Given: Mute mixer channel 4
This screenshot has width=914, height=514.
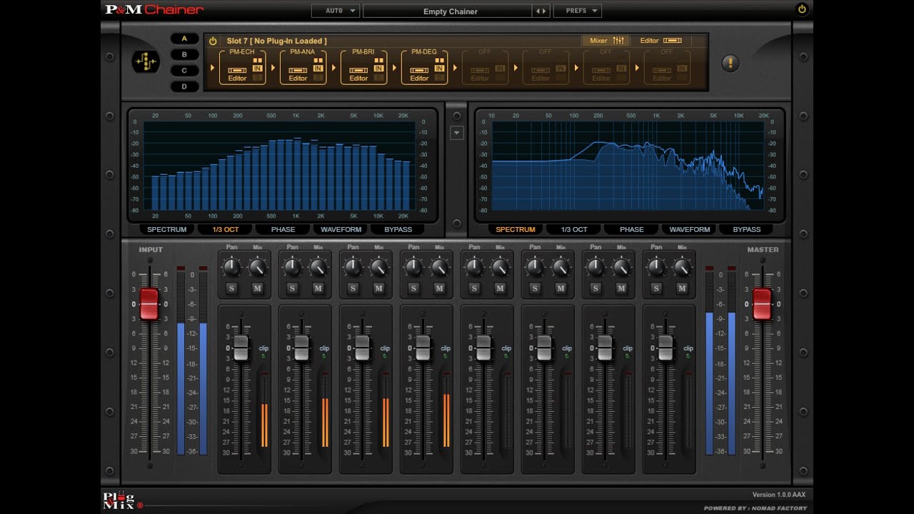Looking at the screenshot, I should tap(439, 288).
